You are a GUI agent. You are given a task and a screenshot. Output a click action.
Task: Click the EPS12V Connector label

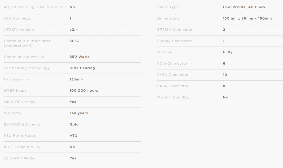175,30
